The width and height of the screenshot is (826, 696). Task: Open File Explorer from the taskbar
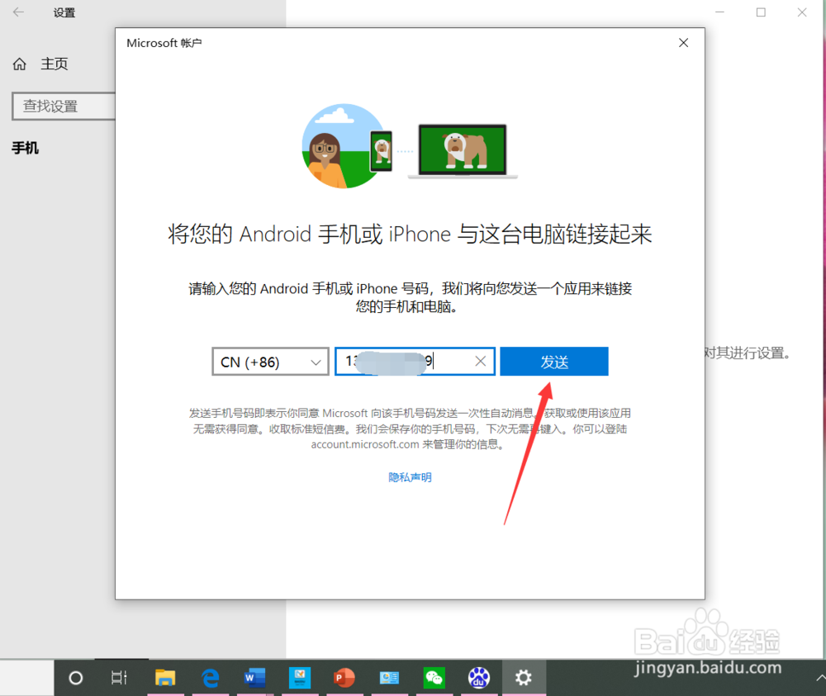click(165, 677)
